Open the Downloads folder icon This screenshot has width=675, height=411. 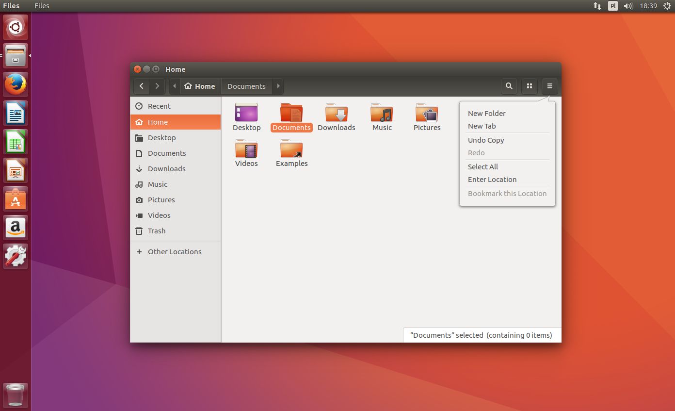[x=336, y=114]
